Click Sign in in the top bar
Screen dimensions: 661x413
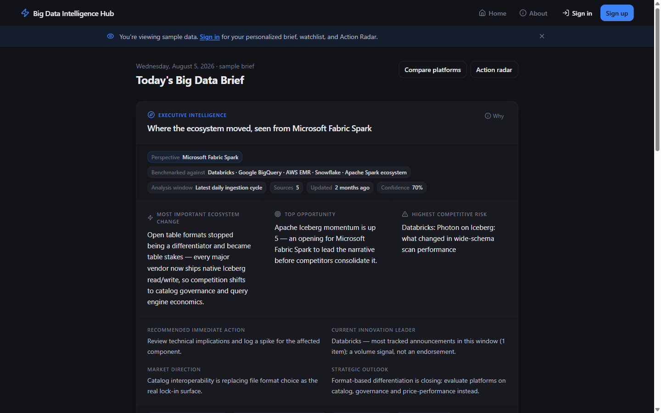577,13
